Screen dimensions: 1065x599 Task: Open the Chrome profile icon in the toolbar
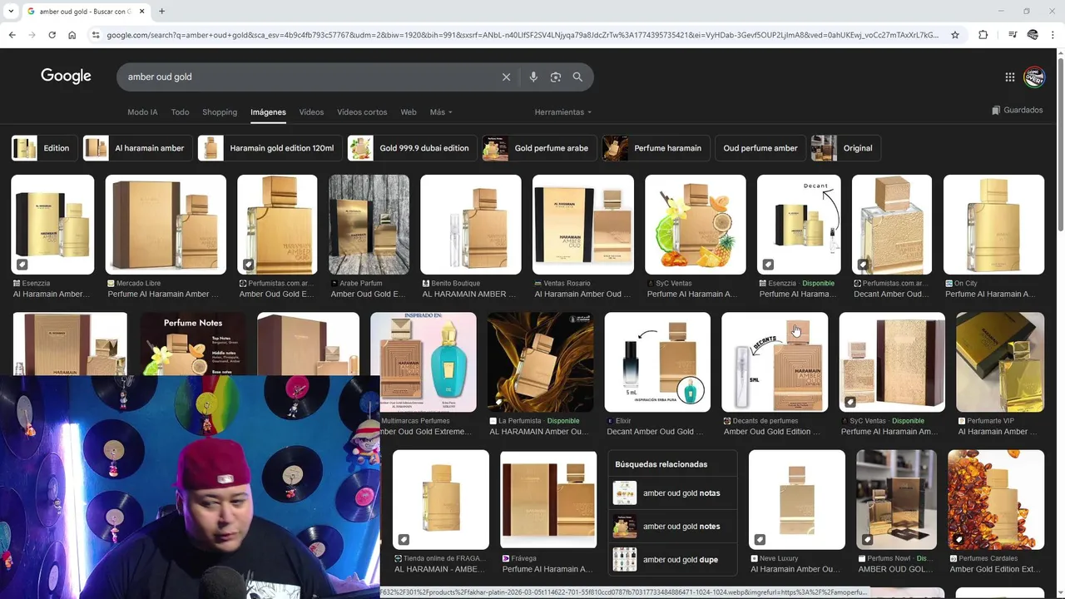1033,35
